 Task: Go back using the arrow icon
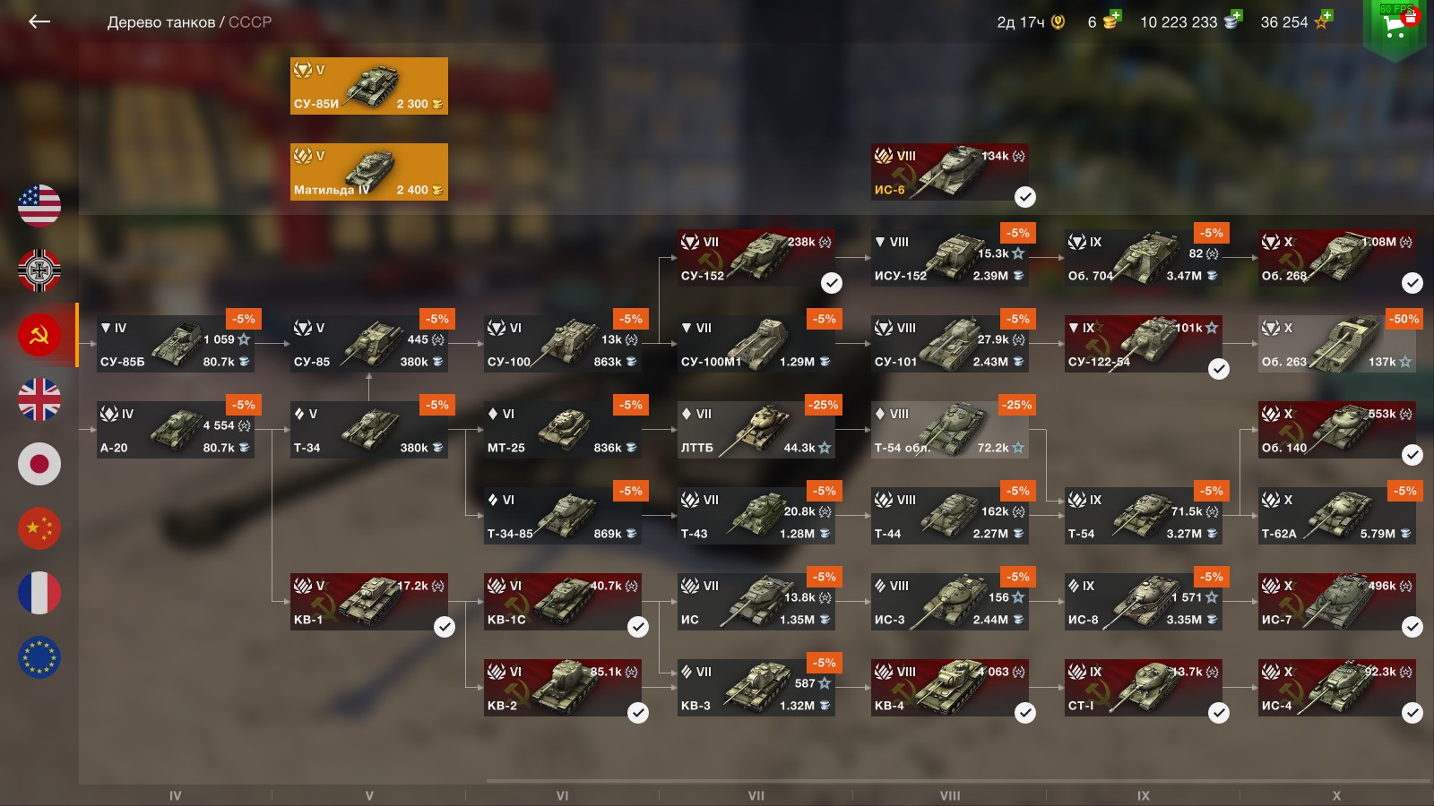coord(39,21)
